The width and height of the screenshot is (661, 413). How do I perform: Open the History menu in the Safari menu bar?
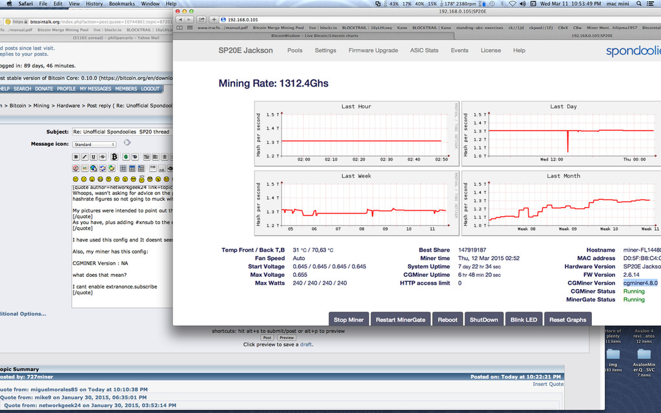pyautogui.click(x=94, y=4)
